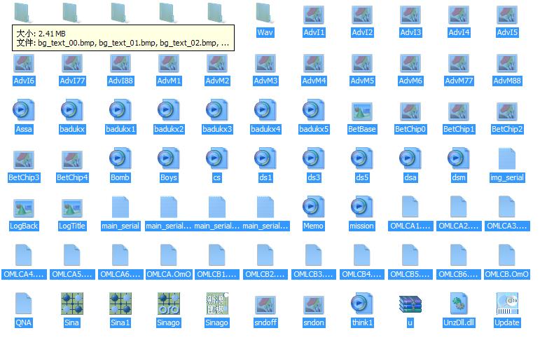The image size is (540, 340).
Task: Click the WinRAR archive named u
Action: [x=410, y=304]
